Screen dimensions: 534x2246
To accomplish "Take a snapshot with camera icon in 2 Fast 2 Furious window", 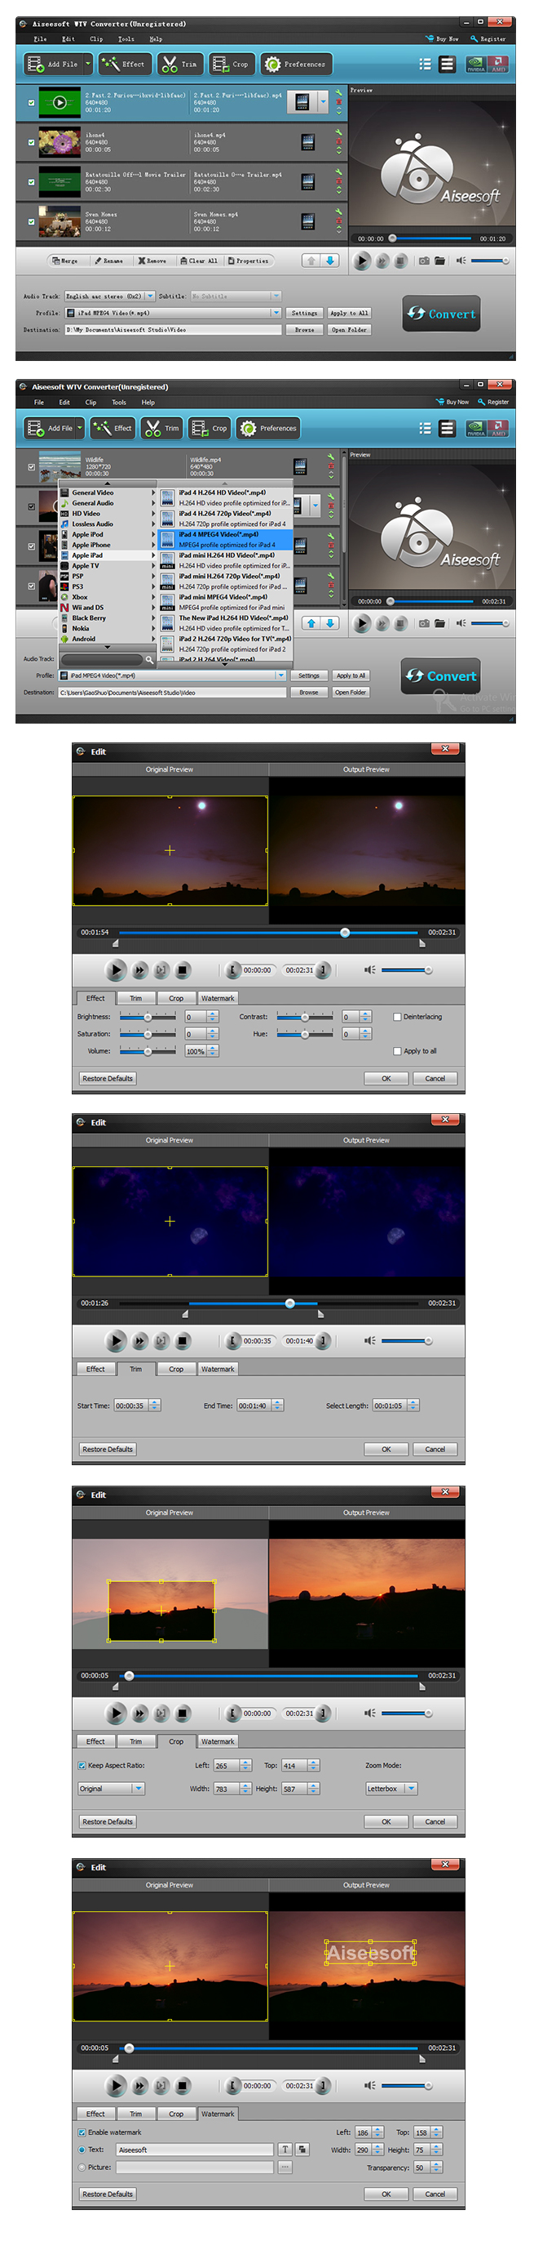I will tap(424, 261).
